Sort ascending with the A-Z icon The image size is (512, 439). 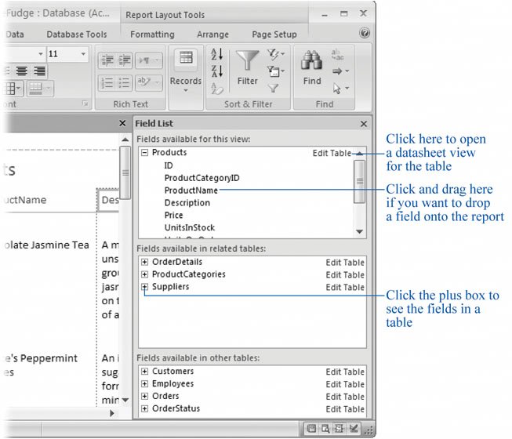(x=217, y=55)
